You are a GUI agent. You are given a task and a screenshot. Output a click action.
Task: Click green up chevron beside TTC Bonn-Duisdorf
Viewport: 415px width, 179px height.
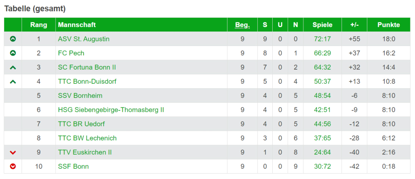pyautogui.click(x=13, y=82)
